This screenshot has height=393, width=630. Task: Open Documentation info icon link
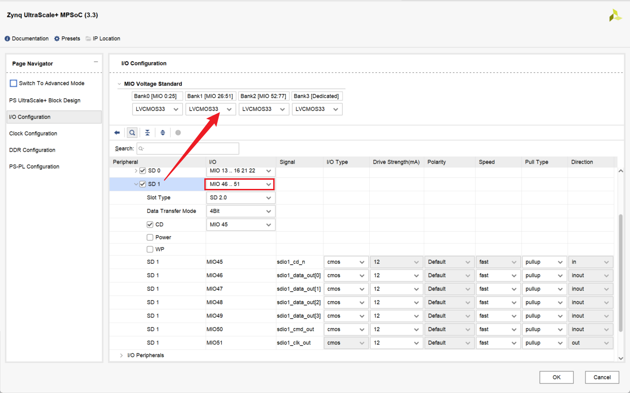click(x=7, y=39)
